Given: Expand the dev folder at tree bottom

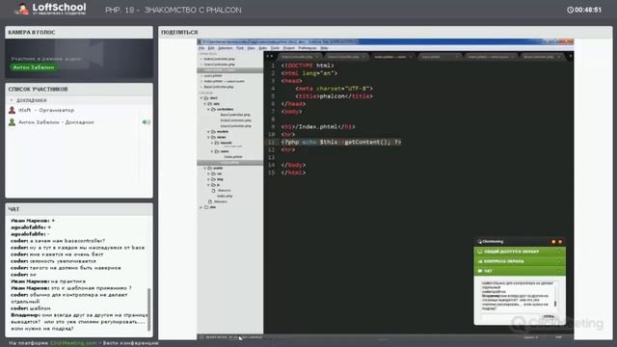Looking at the screenshot, I should click(201, 207).
